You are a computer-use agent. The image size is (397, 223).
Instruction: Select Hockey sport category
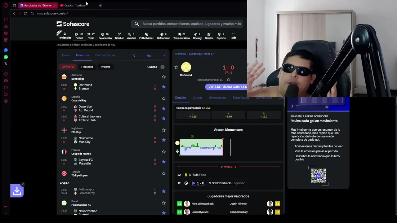coord(197,36)
